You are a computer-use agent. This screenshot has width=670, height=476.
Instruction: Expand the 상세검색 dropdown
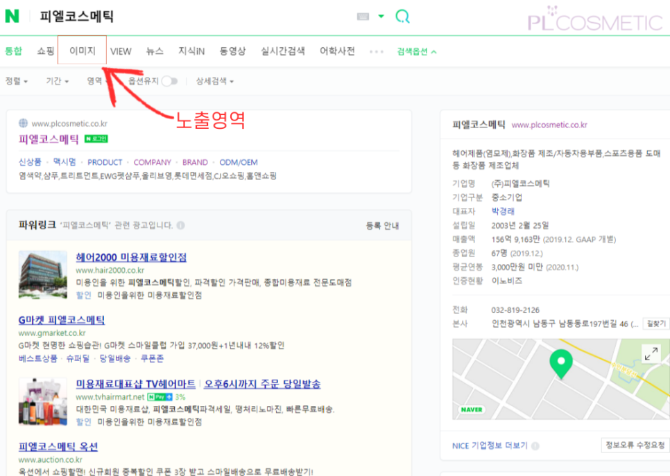coord(214,80)
